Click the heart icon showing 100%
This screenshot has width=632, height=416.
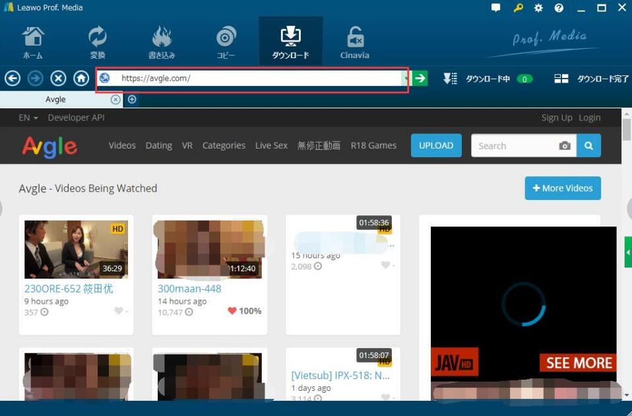pyautogui.click(x=232, y=311)
